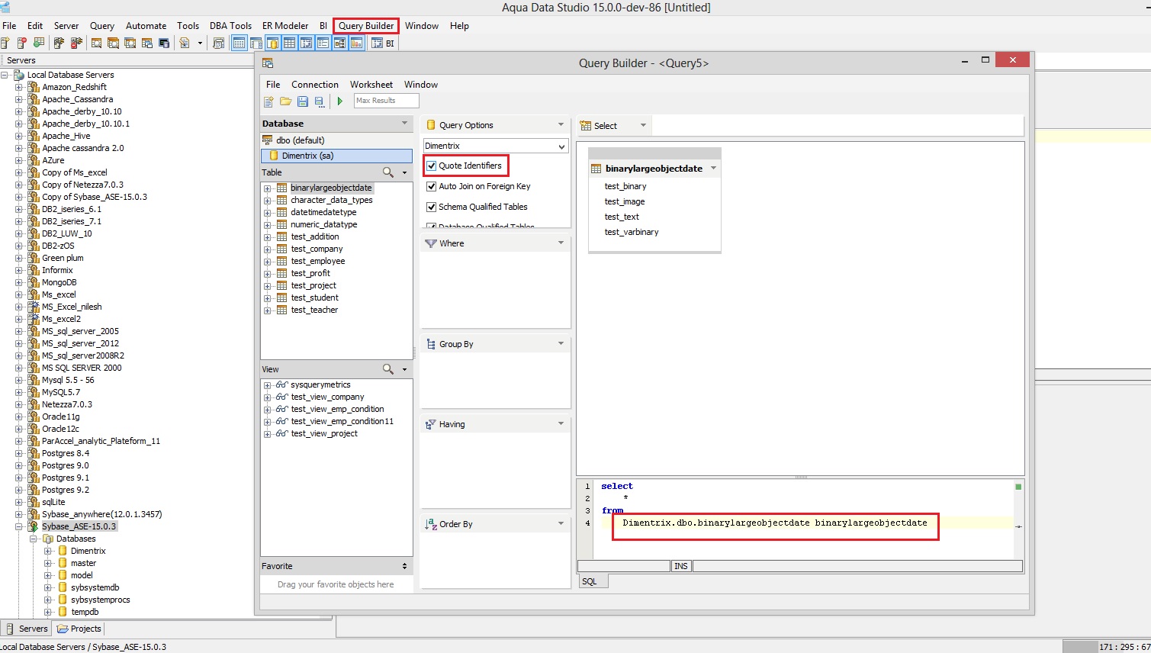Open the Query Options panel dropdown arrow
1151x653 pixels.
[x=561, y=124]
